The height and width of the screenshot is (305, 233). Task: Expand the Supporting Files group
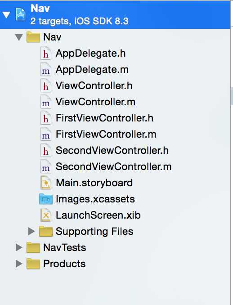tap(31, 231)
